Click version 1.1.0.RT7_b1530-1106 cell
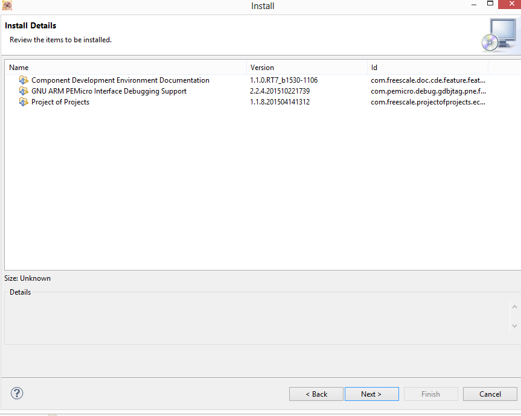 click(284, 80)
